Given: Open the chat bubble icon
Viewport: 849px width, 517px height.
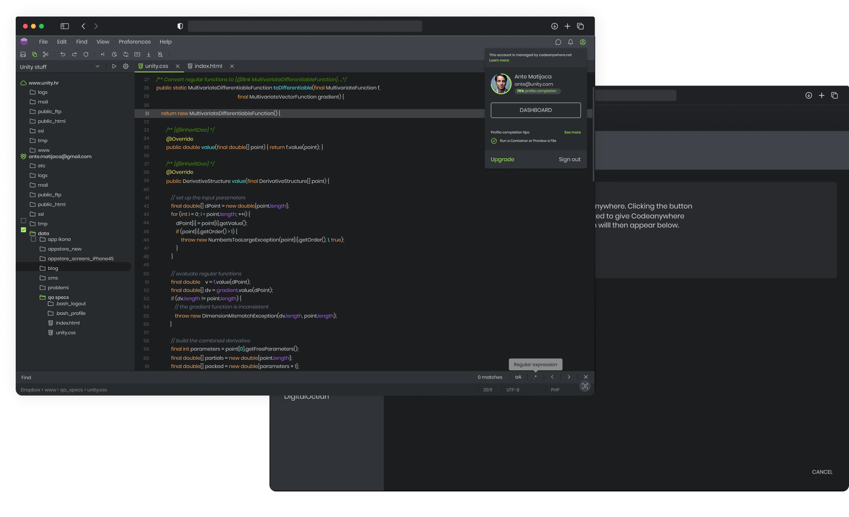Looking at the screenshot, I should tap(558, 42).
